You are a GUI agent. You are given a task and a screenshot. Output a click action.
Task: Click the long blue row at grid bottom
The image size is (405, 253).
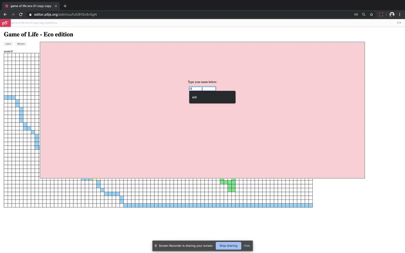click(x=218, y=205)
